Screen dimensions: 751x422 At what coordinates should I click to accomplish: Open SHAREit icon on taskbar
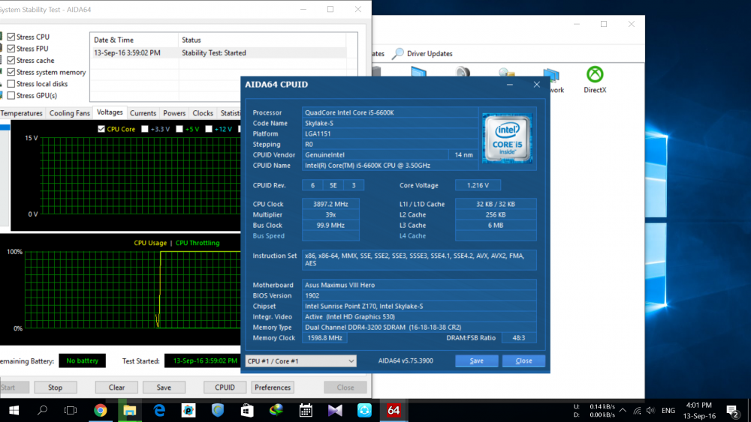click(x=364, y=410)
